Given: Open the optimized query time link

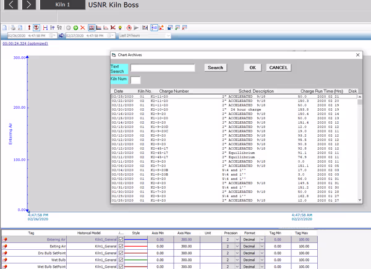Looking at the screenshot, I should coord(25,43).
